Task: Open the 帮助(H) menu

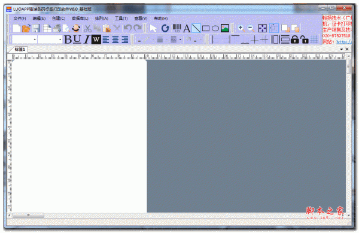Action: (x=161, y=19)
